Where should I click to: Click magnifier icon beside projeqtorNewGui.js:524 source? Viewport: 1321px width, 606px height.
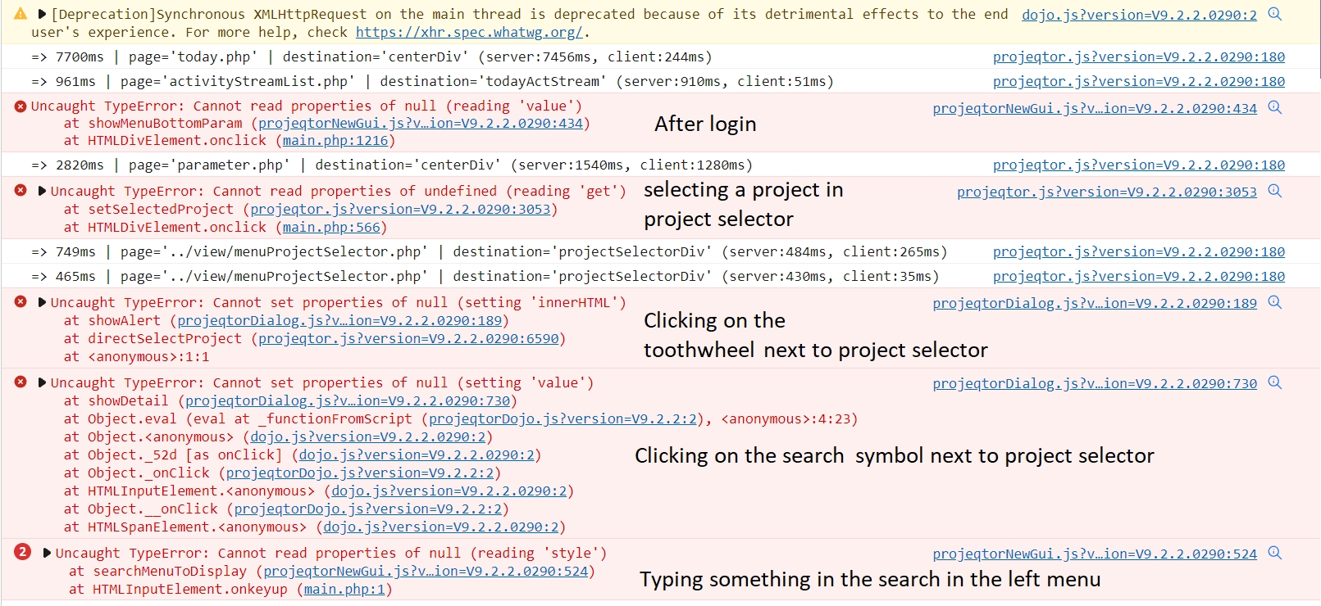click(x=1275, y=553)
